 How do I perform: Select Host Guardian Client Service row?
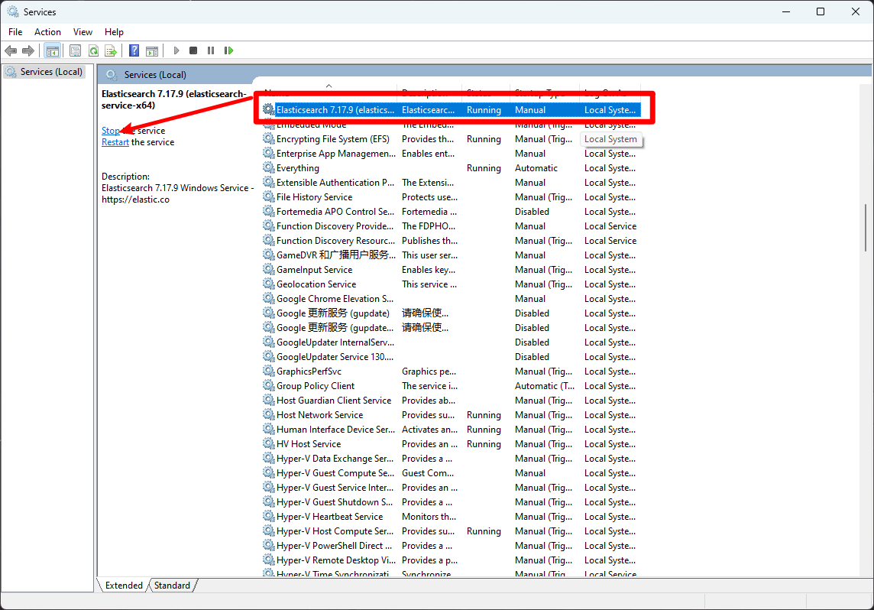[x=452, y=401]
